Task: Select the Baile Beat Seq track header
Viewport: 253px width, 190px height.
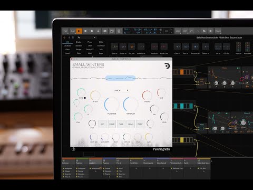Action: [203, 161]
